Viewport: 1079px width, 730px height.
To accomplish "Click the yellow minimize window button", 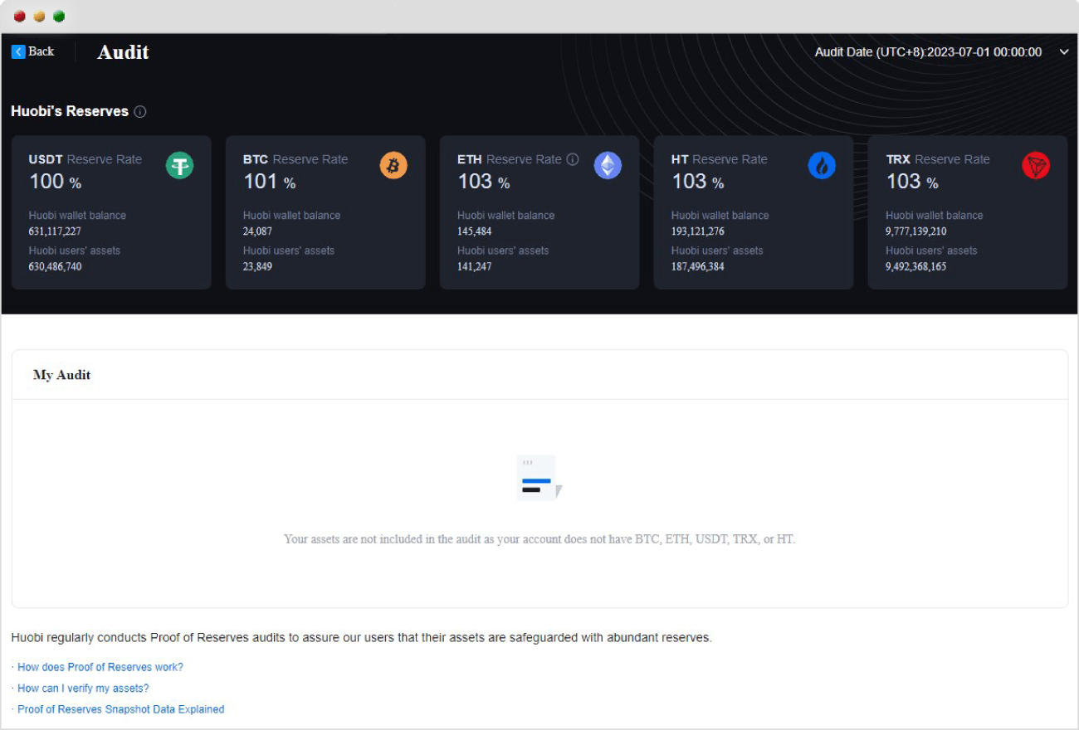I will (x=39, y=17).
